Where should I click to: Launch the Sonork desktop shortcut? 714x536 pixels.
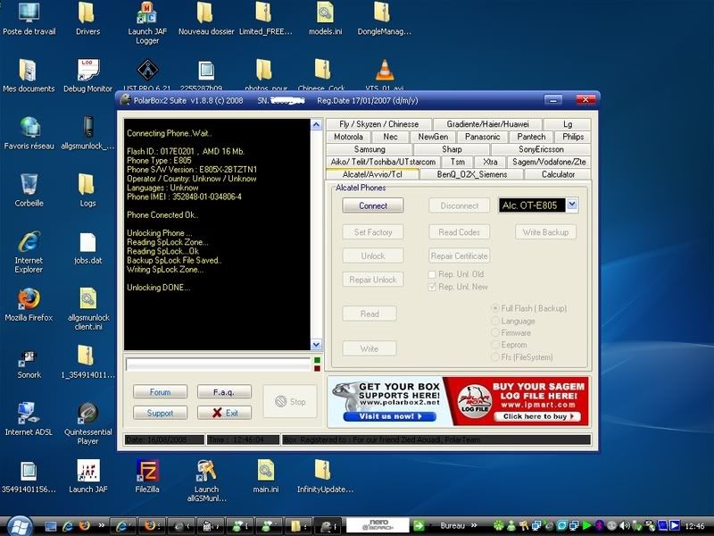coord(29,363)
